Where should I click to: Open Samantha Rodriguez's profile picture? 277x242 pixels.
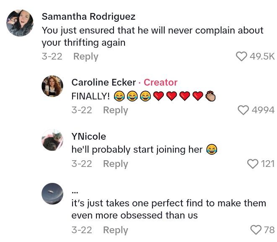(x=20, y=23)
